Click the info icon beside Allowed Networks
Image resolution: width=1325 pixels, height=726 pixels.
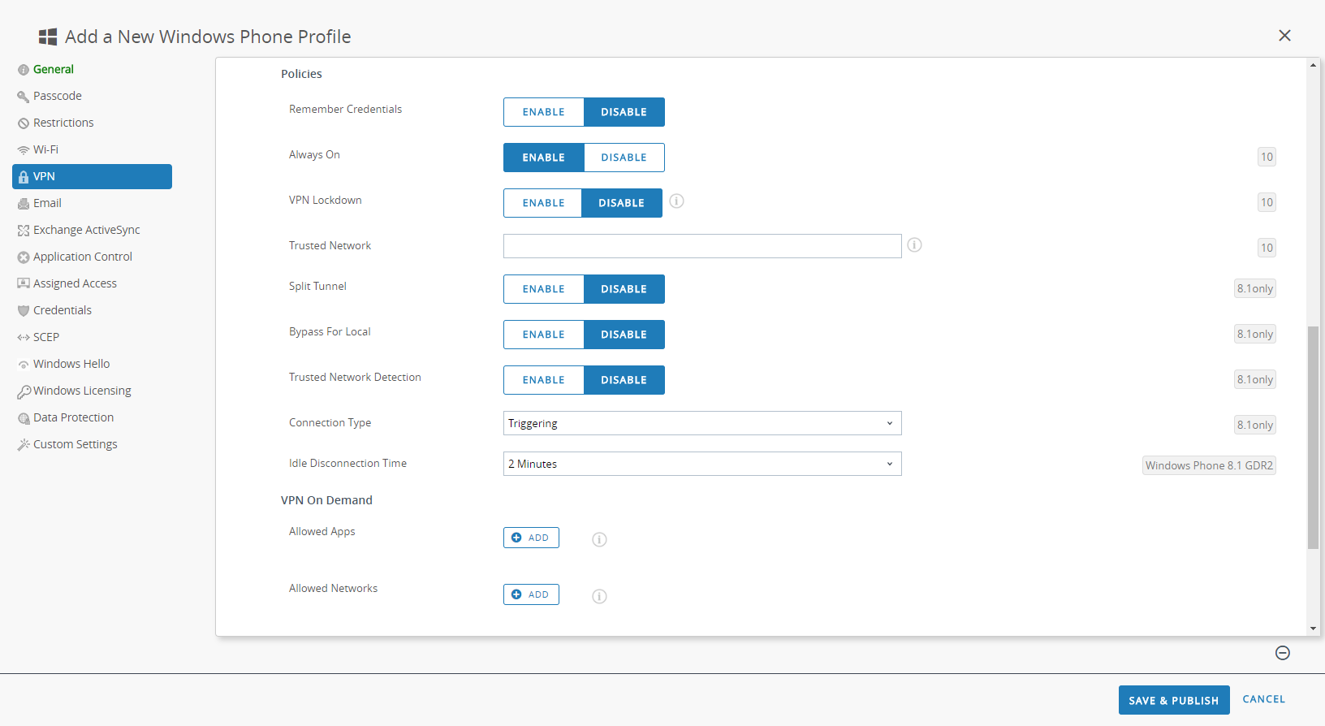(599, 596)
